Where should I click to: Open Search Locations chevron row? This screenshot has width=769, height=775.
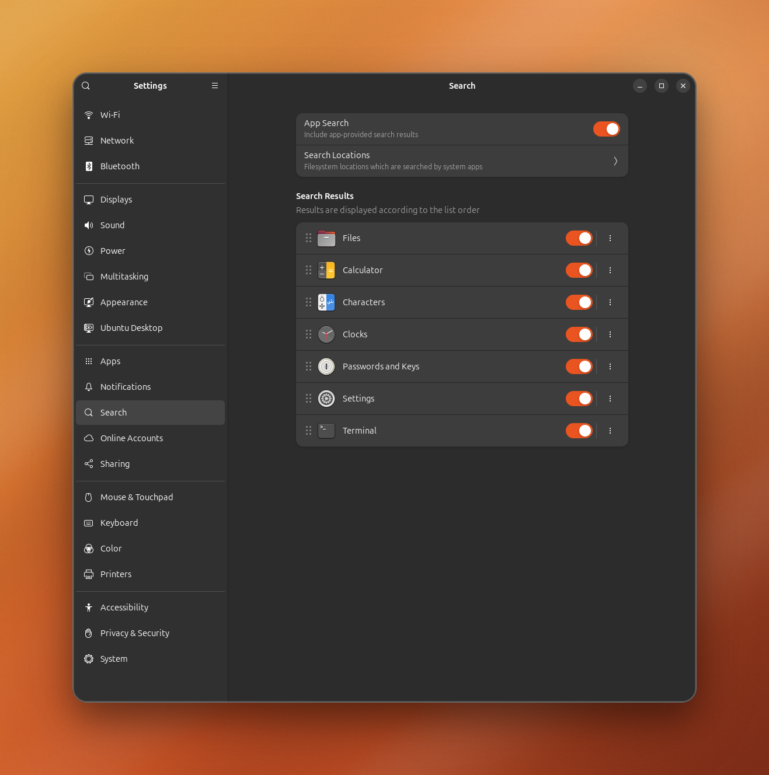coord(462,161)
